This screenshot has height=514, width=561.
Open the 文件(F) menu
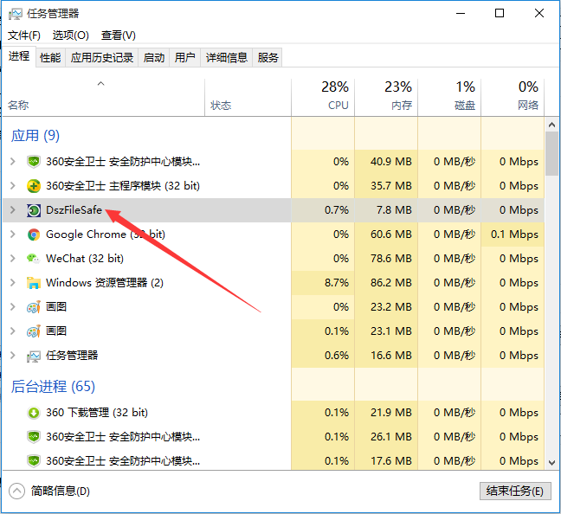pyautogui.click(x=24, y=35)
